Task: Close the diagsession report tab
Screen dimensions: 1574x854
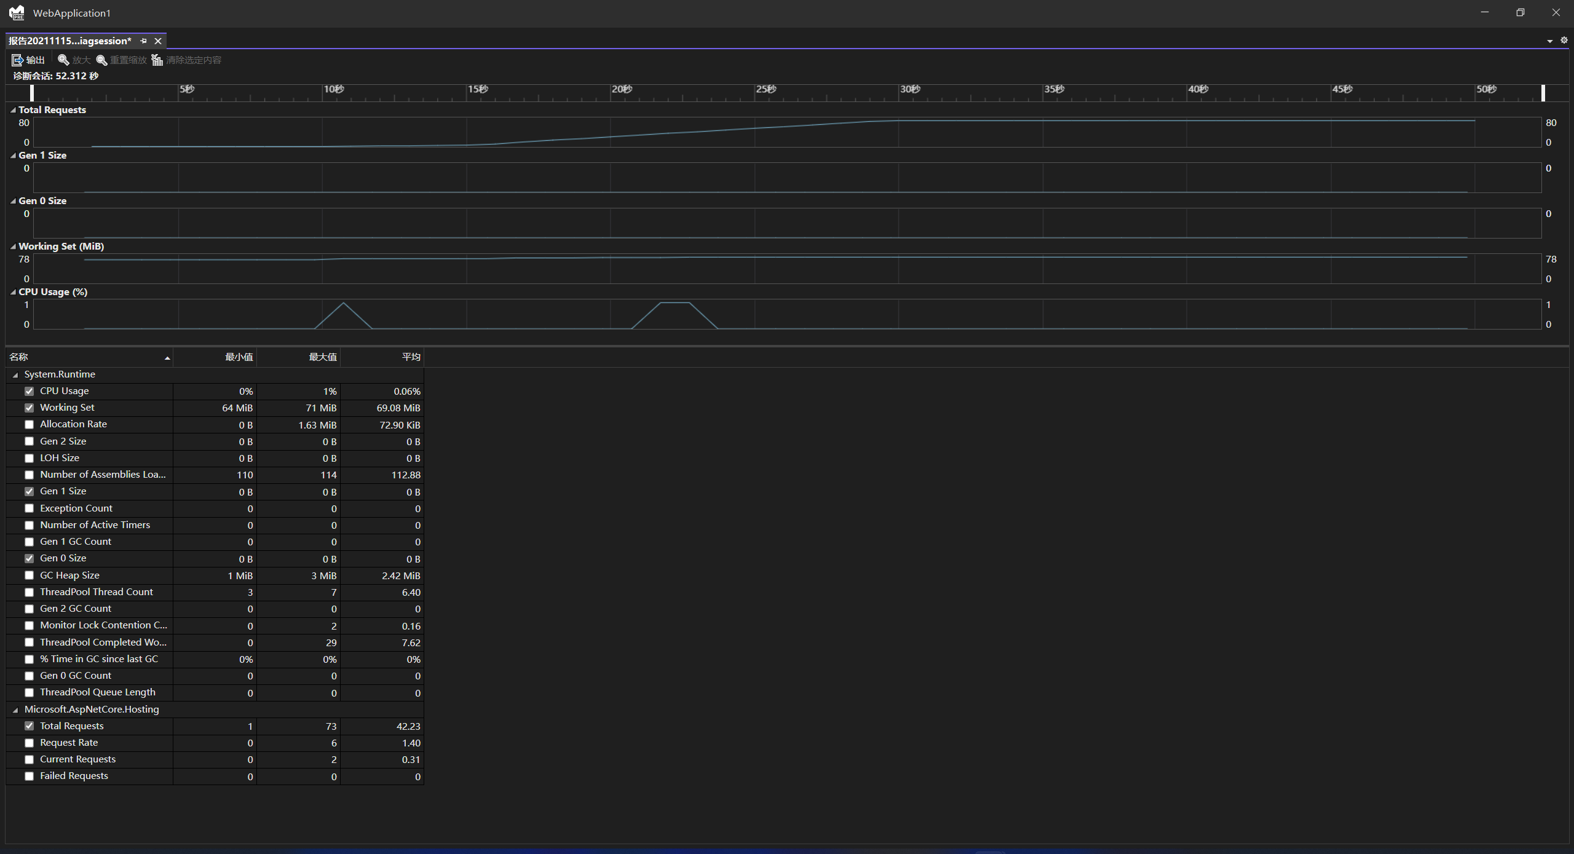Action: click(x=158, y=41)
